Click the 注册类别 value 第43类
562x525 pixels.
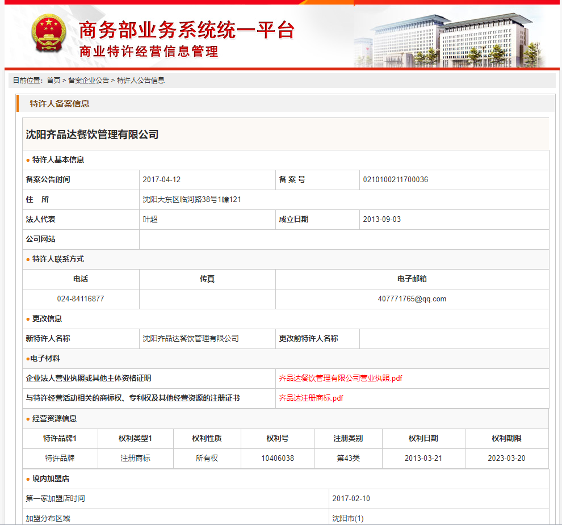click(x=348, y=459)
